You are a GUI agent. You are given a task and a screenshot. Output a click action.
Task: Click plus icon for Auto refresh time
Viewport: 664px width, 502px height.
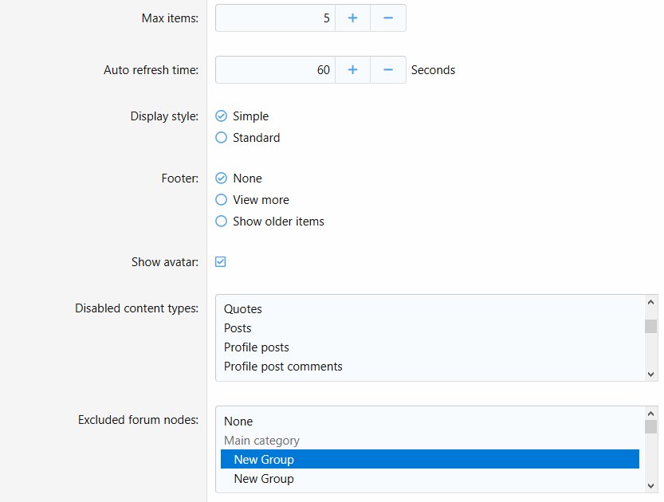pos(352,70)
